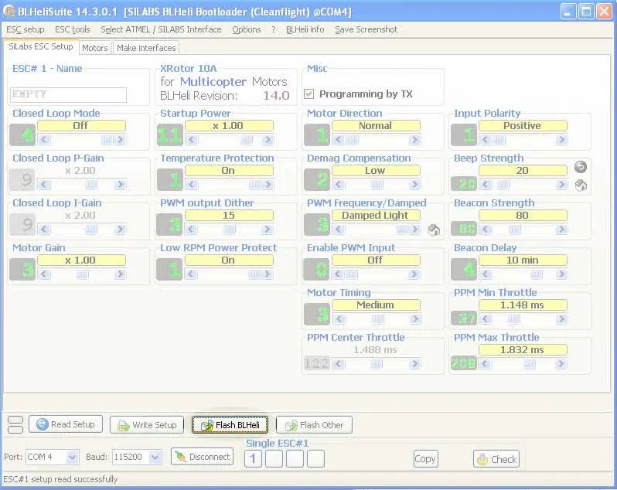Select the empty second ESC slot button
Image resolution: width=617 pixels, height=490 pixels.
[274, 459]
